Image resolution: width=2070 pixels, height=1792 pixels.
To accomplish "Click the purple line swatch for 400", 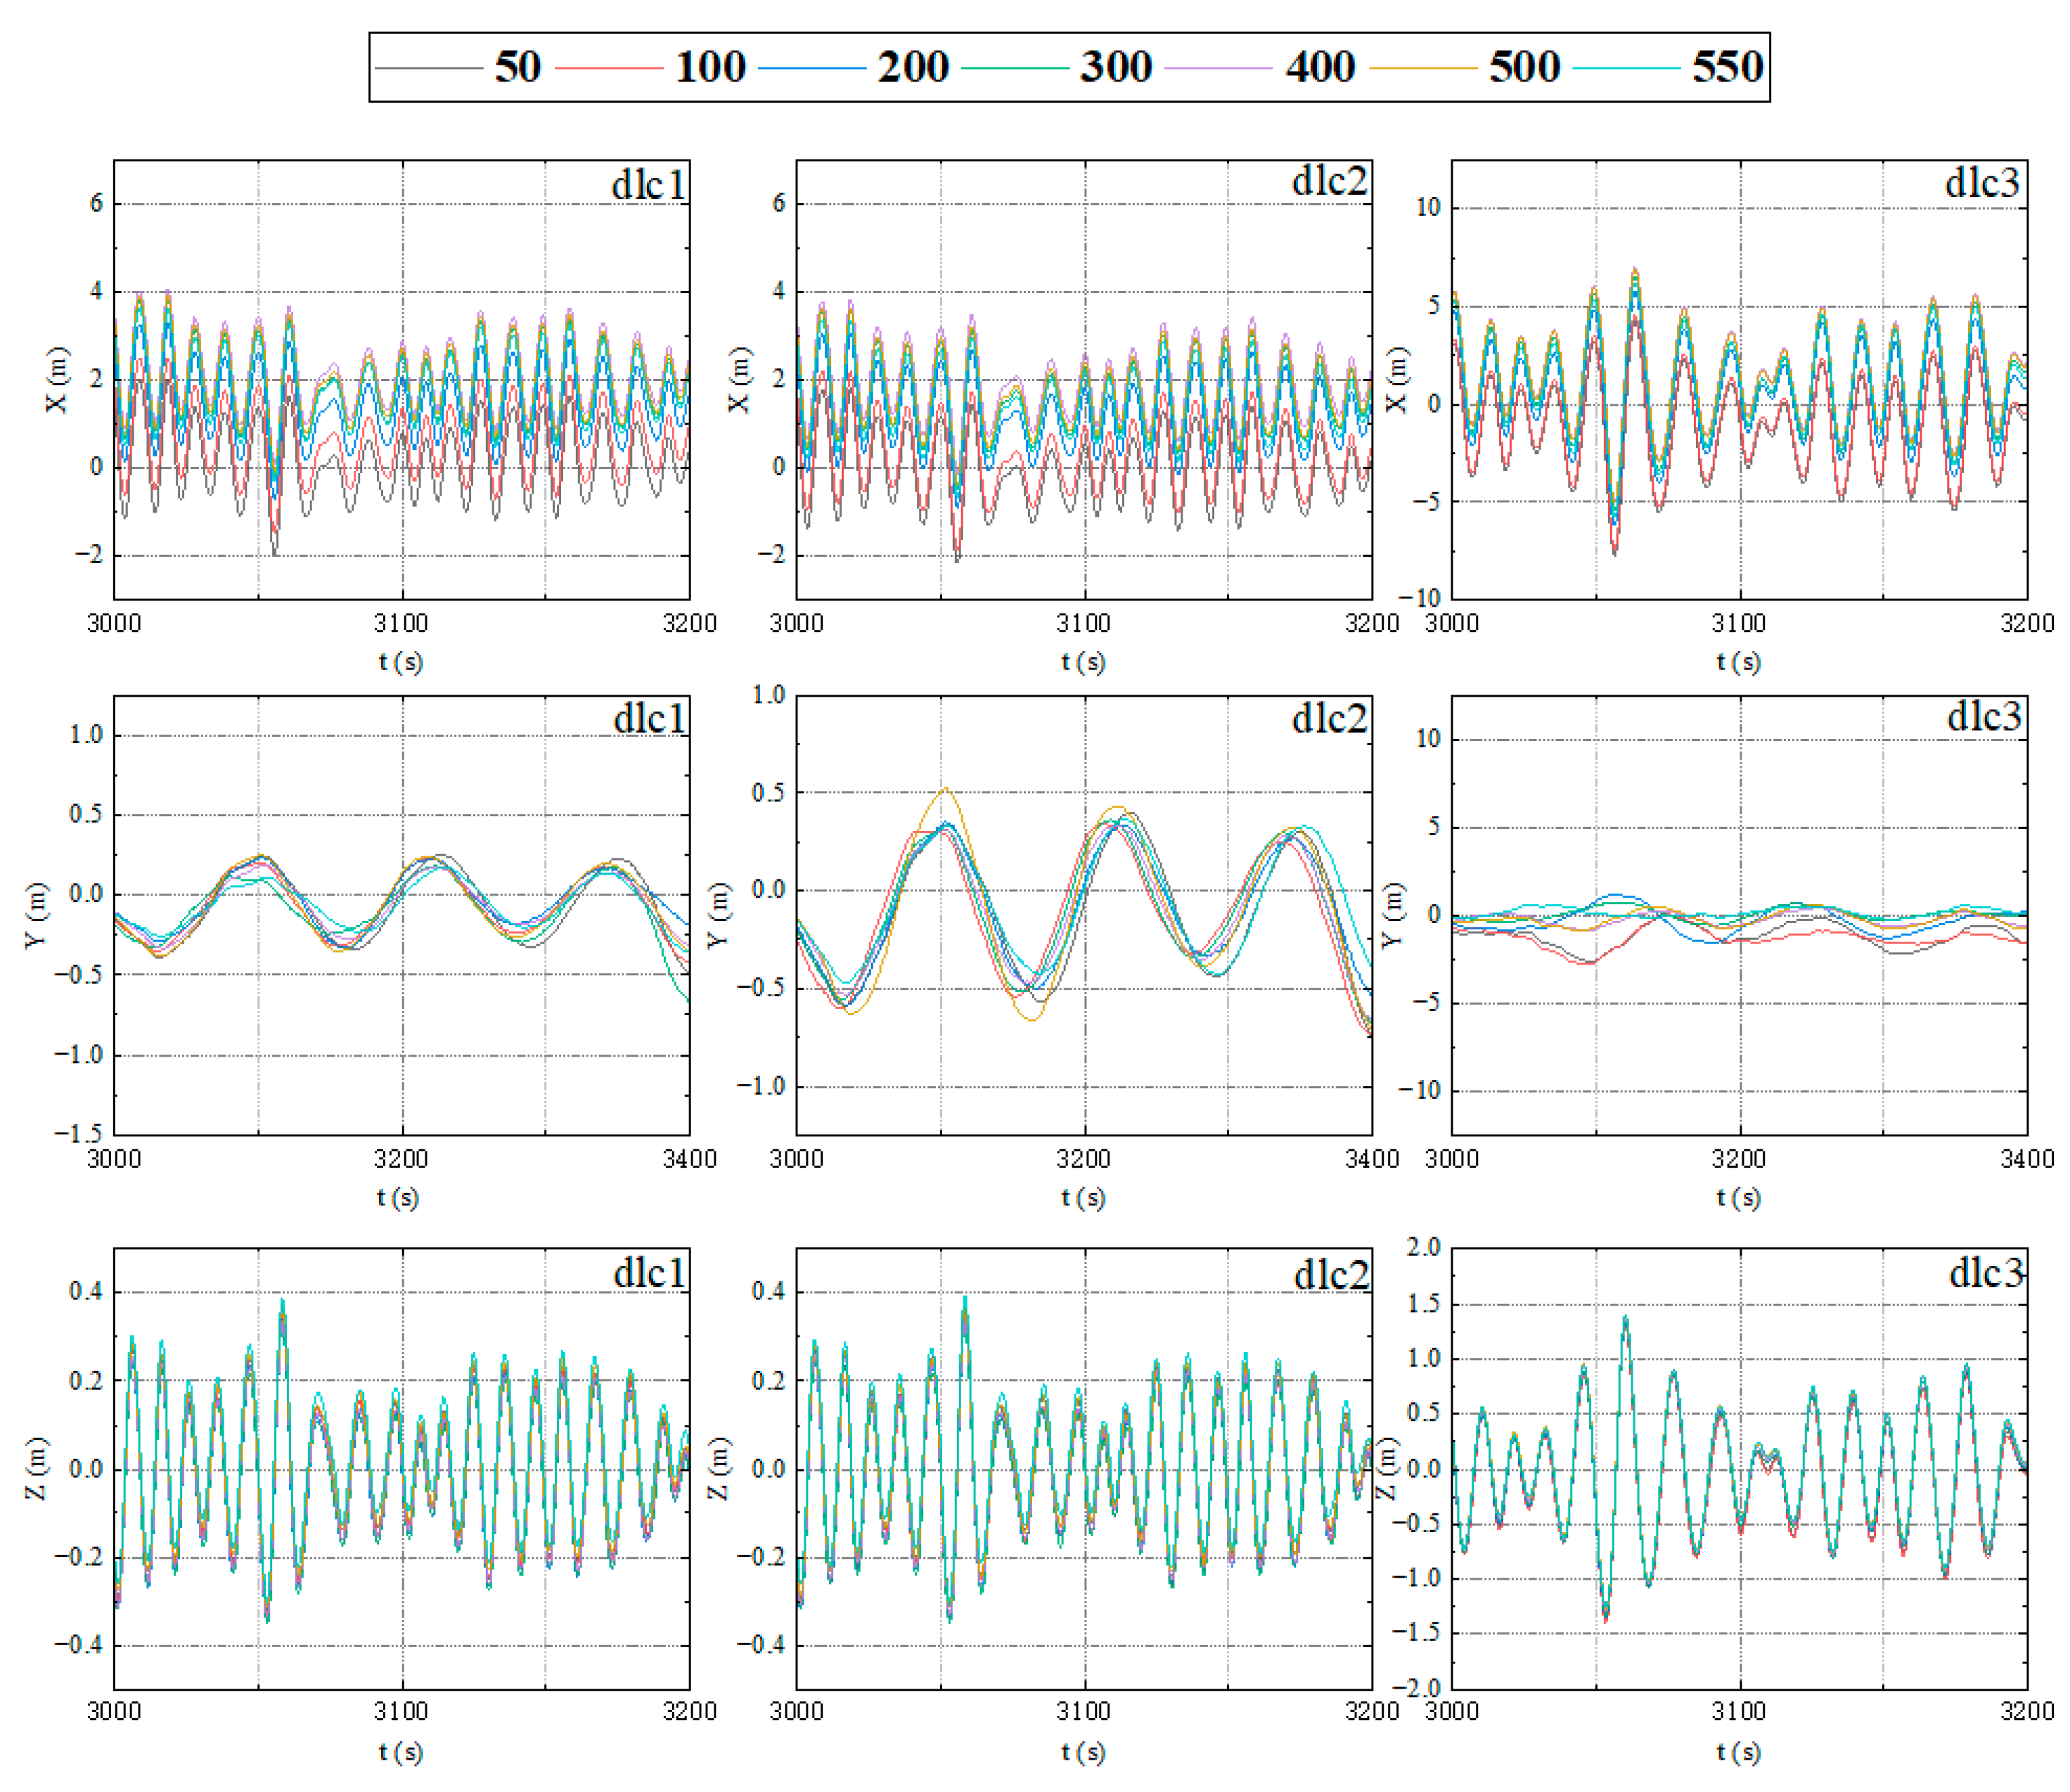I will (1219, 68).
